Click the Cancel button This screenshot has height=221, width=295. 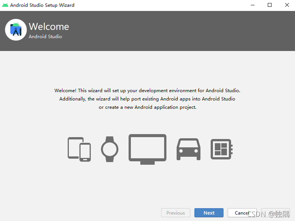point(242,213)
